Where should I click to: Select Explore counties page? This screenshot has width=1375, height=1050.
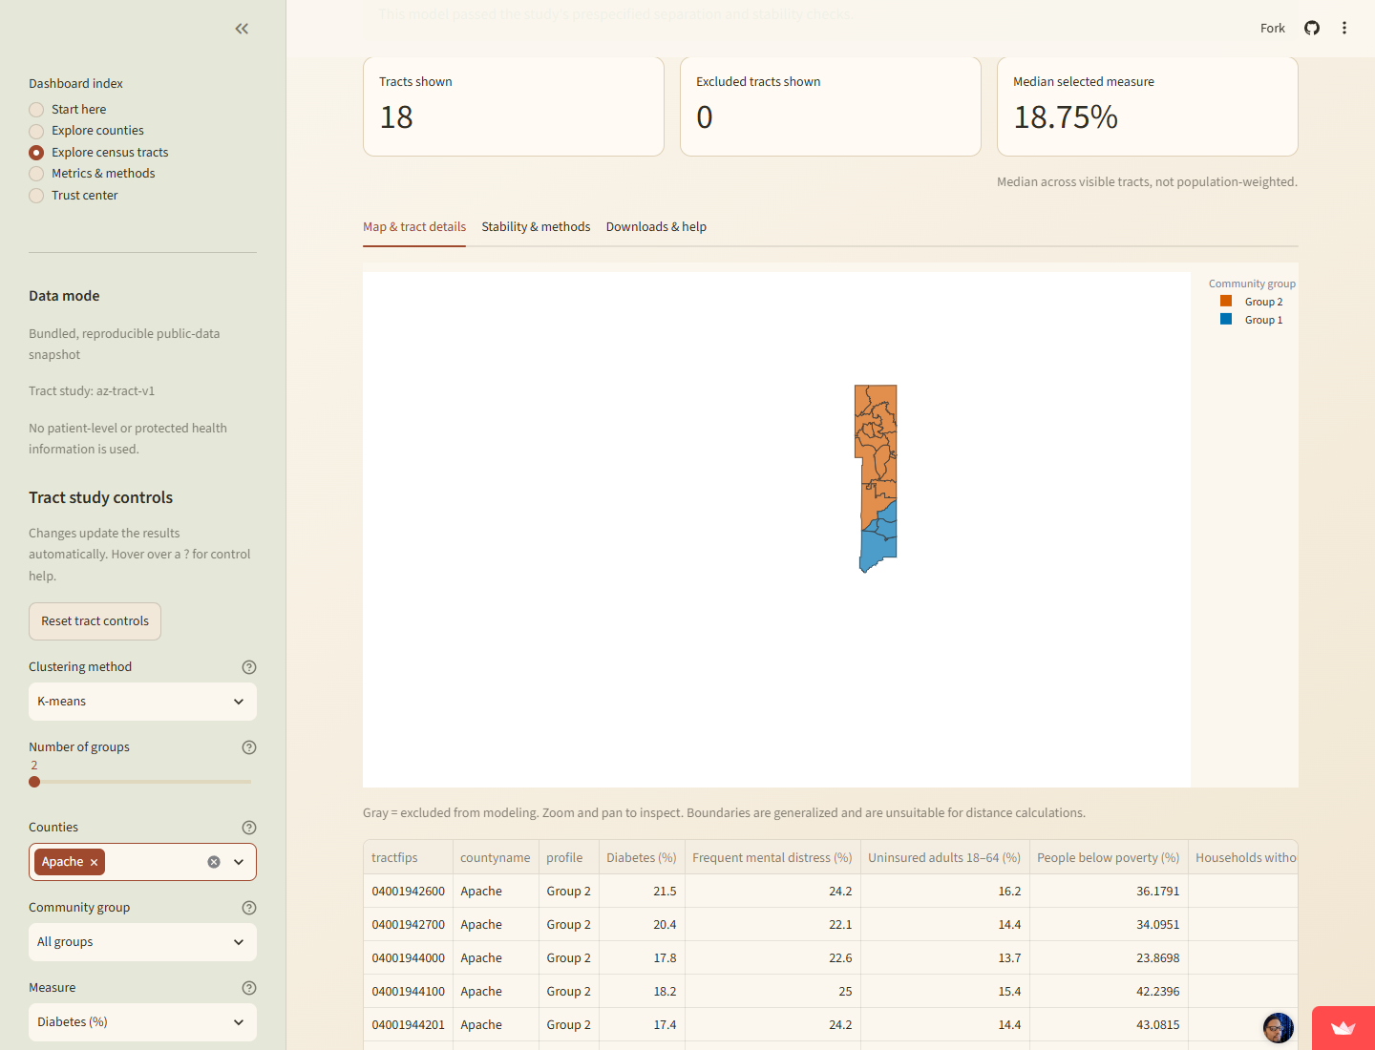(x=87, y=131)
